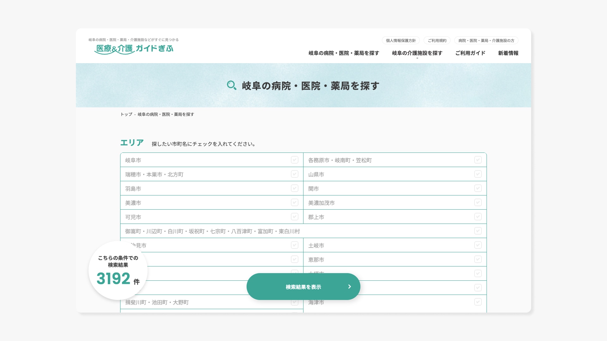Click 病院・医院・薬局・介護施設の方 link

click(x=486, y=40)
